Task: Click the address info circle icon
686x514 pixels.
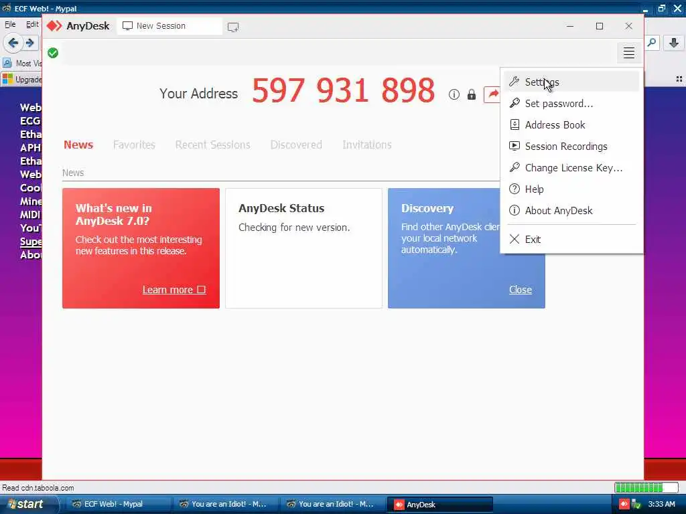Action: coord(454,94)
